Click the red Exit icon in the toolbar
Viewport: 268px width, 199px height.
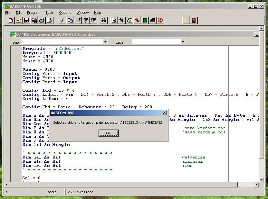point(194,21)
